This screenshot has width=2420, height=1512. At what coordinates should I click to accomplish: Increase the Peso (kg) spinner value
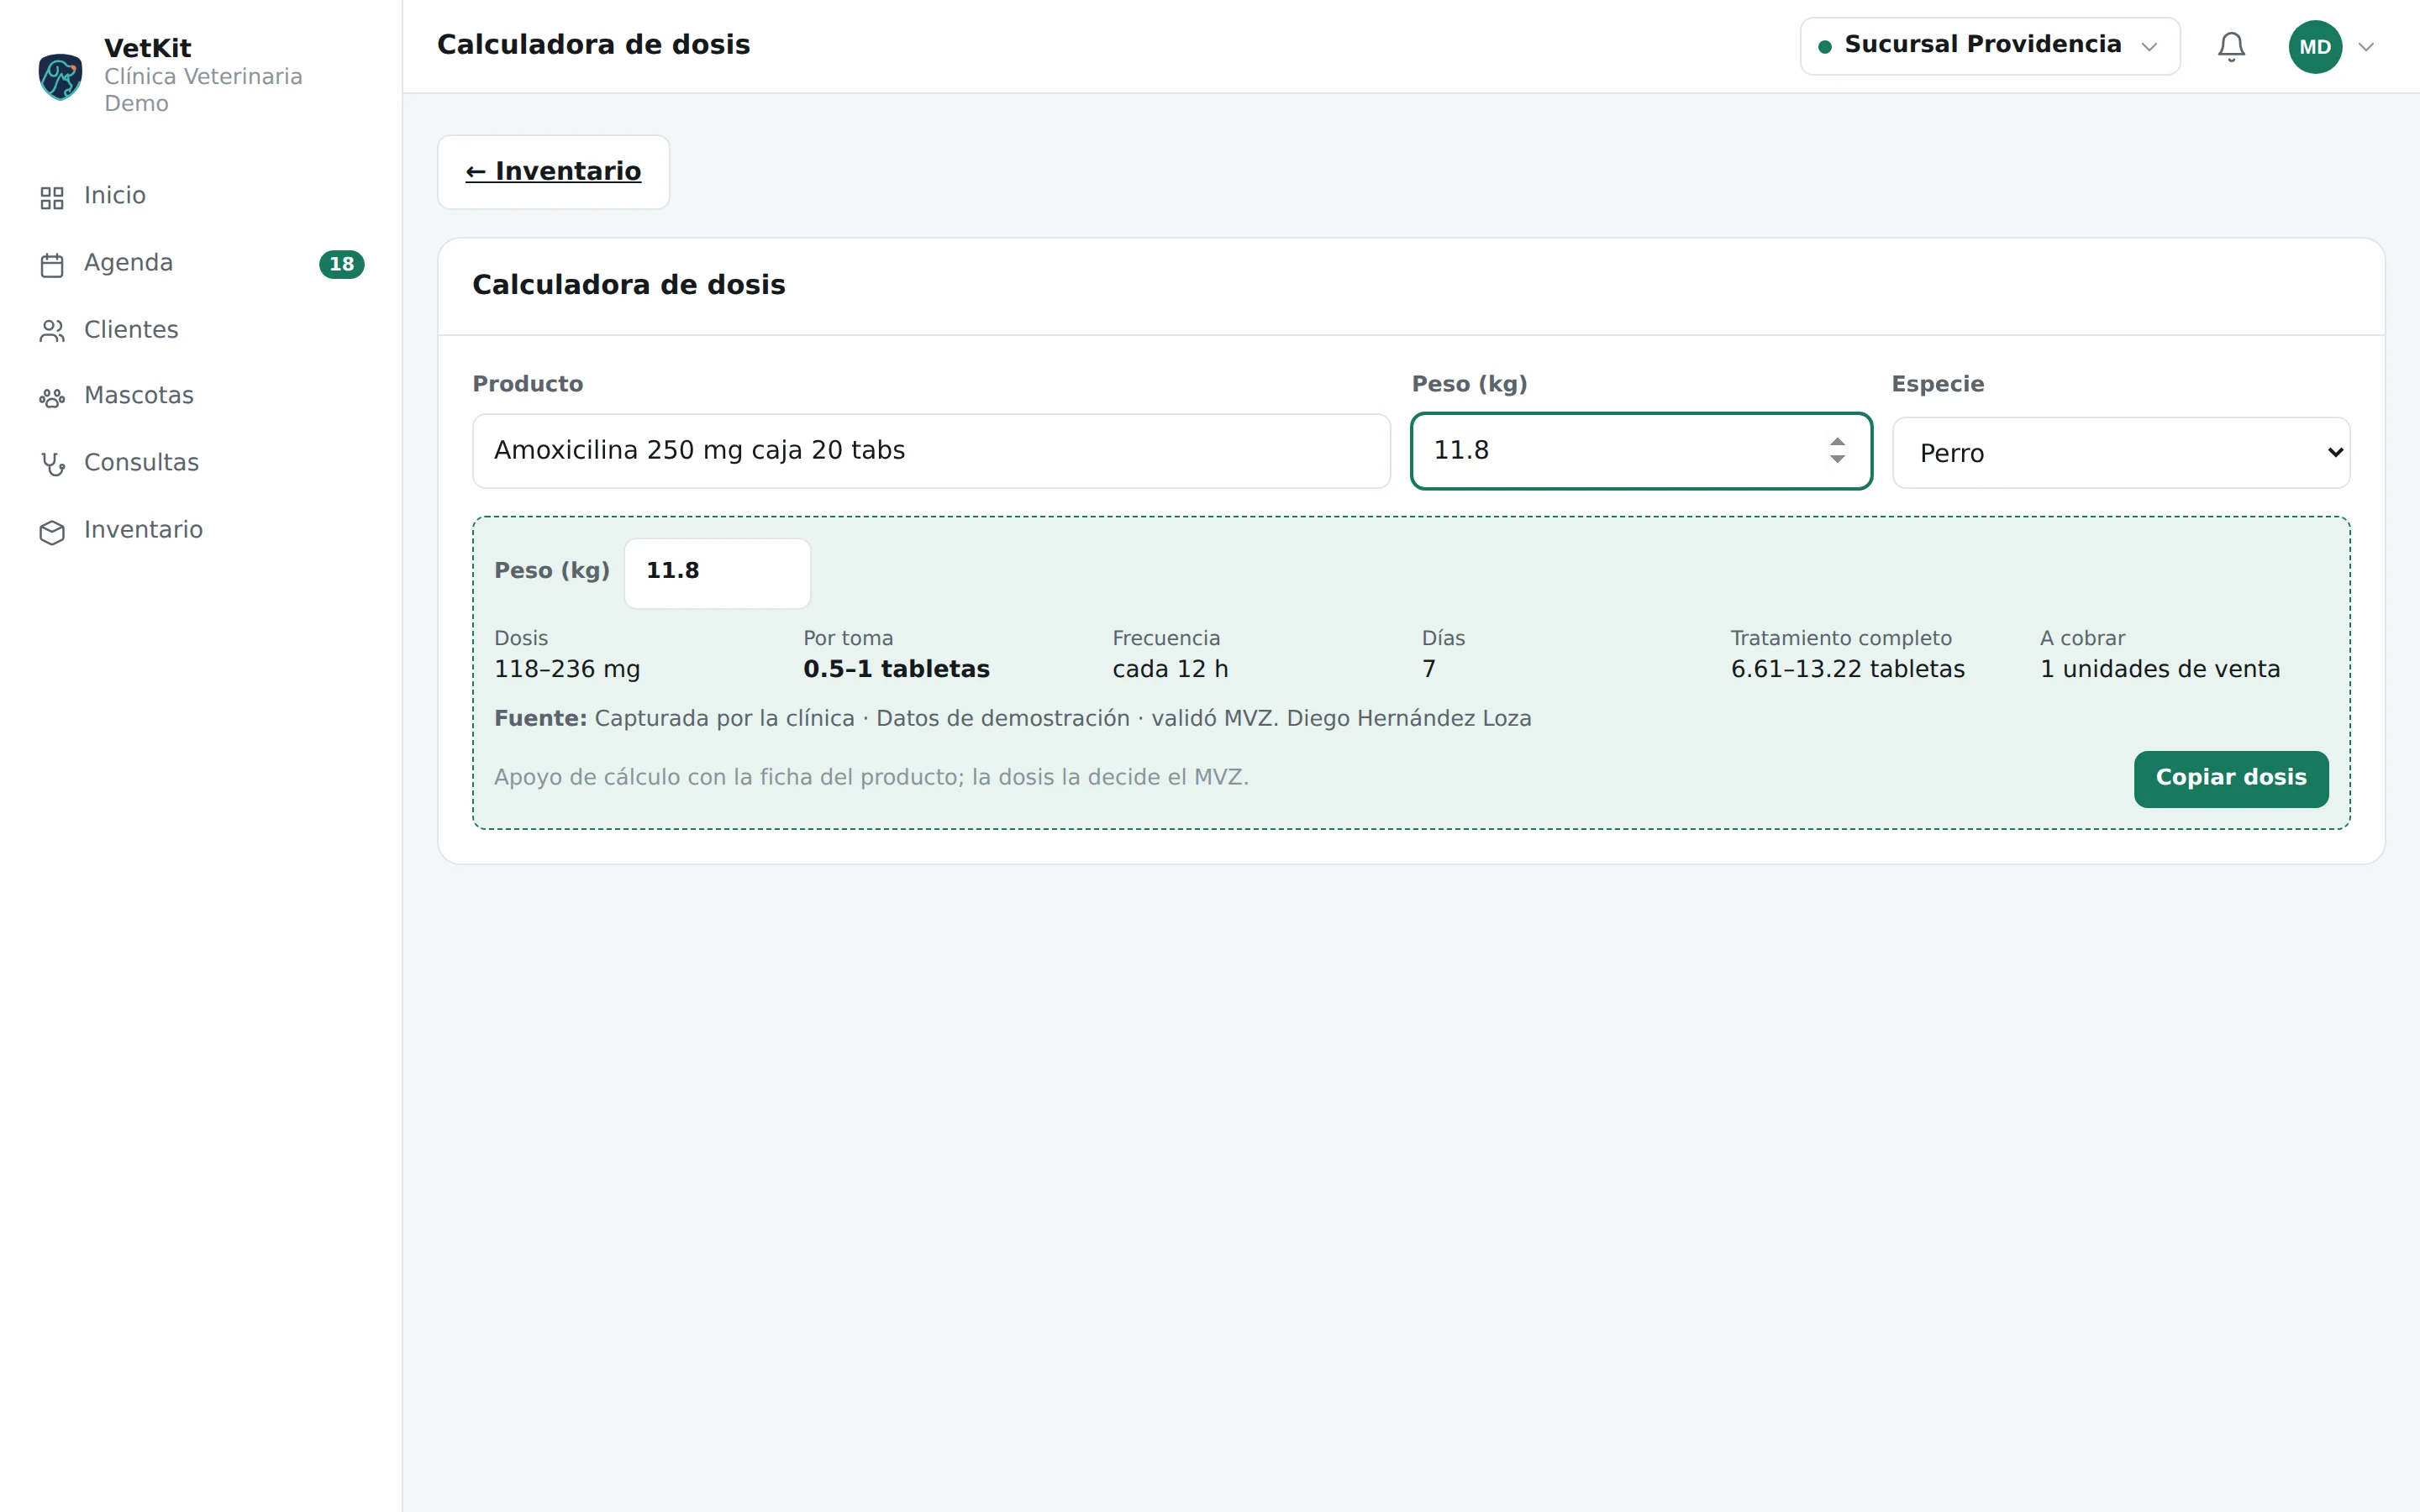click(1837, 441)
